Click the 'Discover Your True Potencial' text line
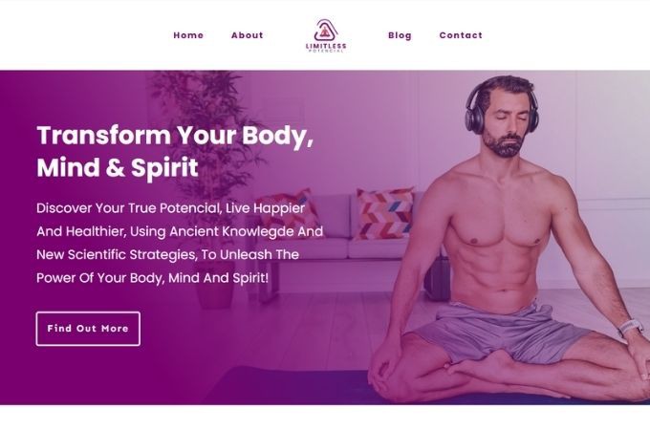Image resolution: width=650 pixels, height=430 pixels. click(128, 208)
